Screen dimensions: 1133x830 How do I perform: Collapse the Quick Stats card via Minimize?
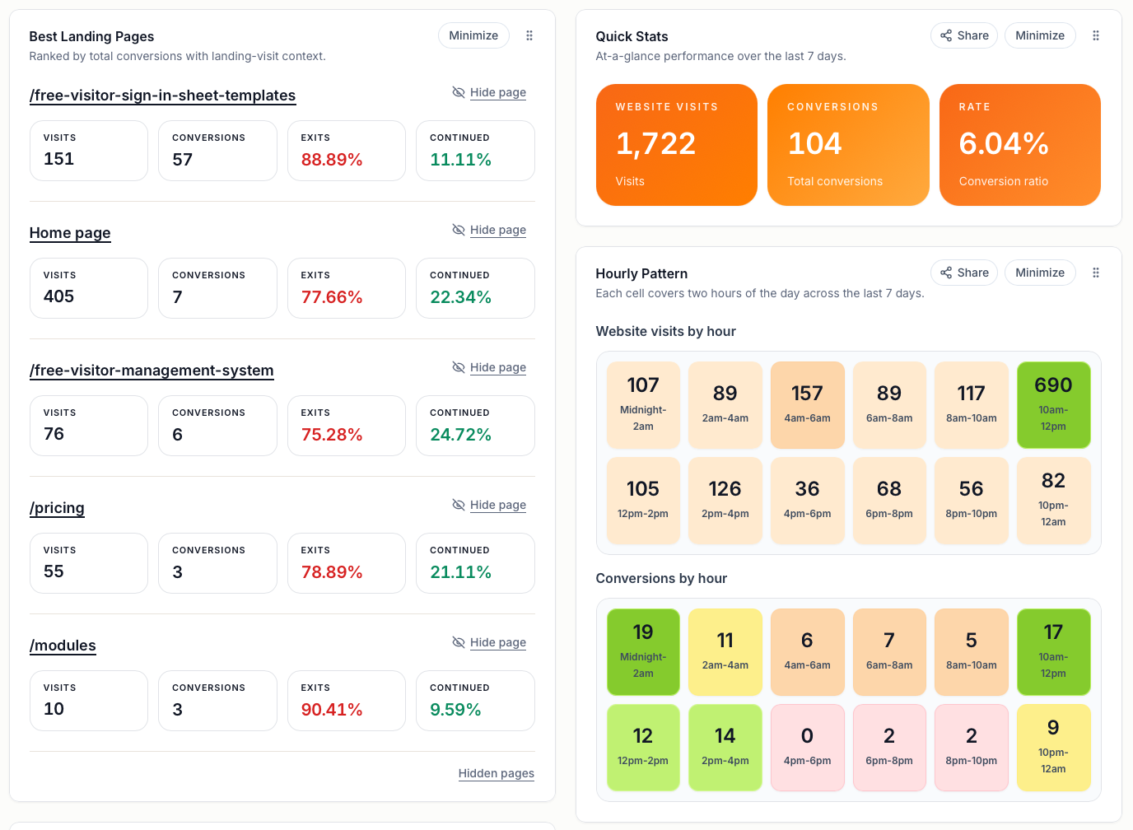pos(1040,35)
